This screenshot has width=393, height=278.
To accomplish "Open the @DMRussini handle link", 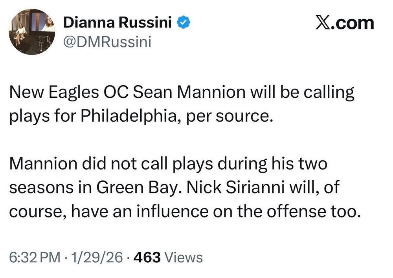I will (x=107, y=42).
